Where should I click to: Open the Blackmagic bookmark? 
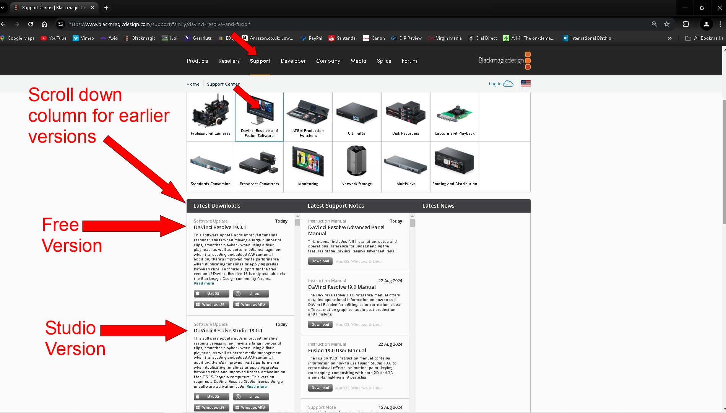click(140, 38)
